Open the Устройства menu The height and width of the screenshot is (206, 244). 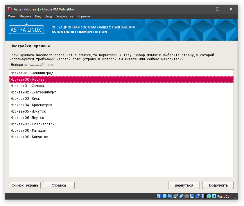click(65, 16)
